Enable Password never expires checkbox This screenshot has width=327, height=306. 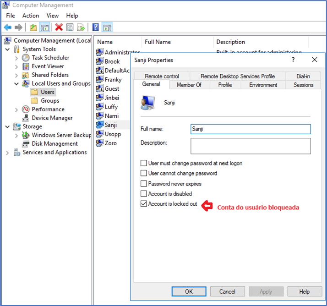[144, 184]
